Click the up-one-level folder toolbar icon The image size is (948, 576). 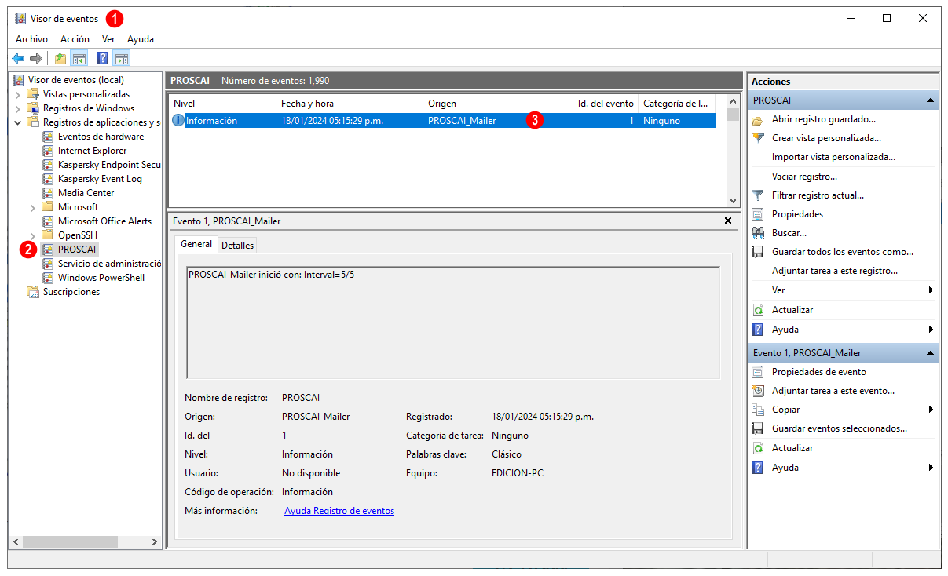tap(60, 58)
